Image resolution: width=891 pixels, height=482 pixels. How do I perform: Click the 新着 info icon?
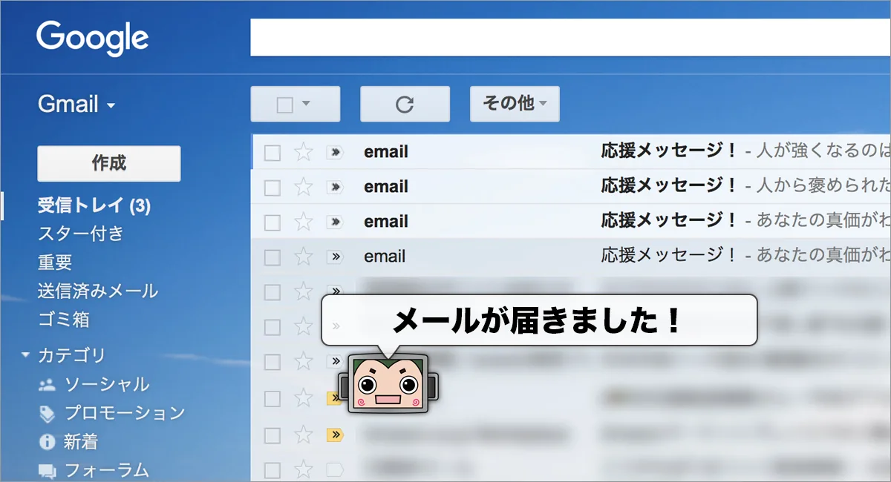click(47, 442)
